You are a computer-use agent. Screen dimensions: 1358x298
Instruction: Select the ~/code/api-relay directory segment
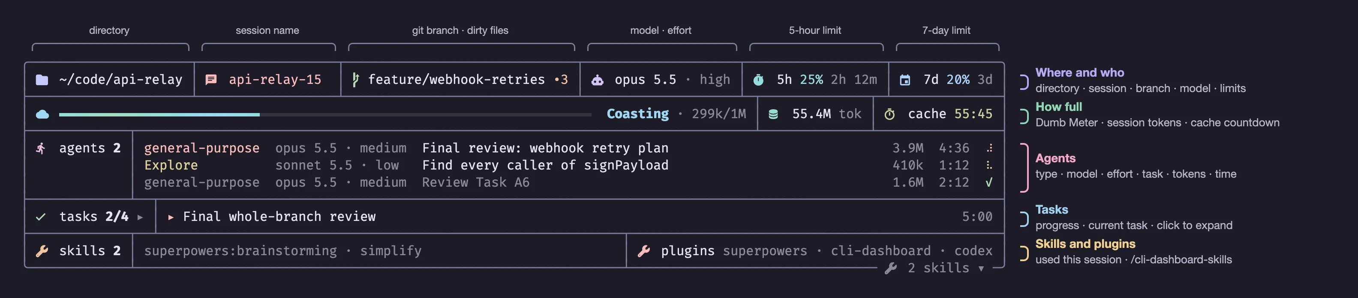[121, 80]
